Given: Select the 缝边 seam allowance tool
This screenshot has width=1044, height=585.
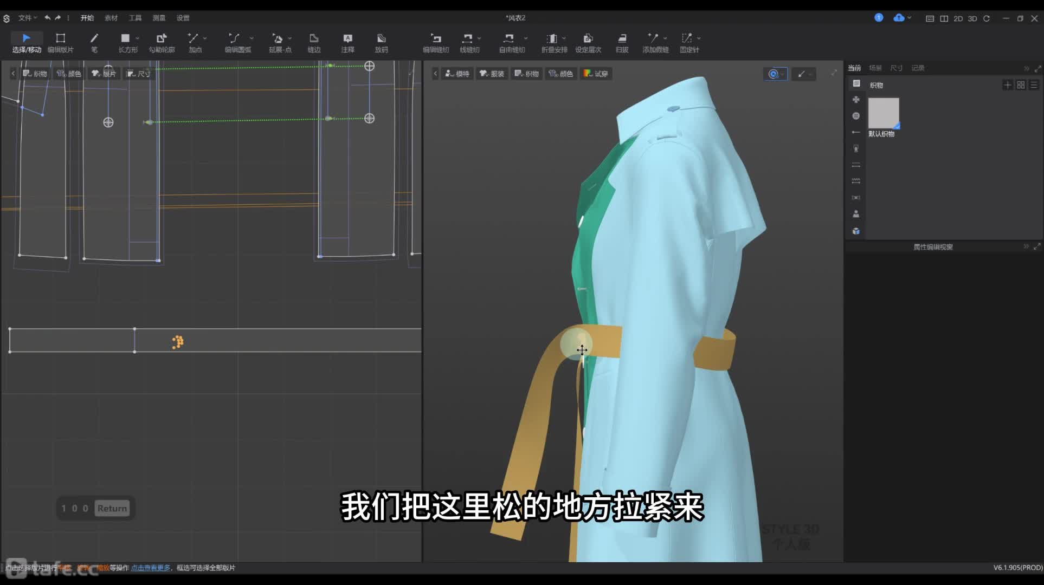Looking at the screenshot, I should 314,43.
